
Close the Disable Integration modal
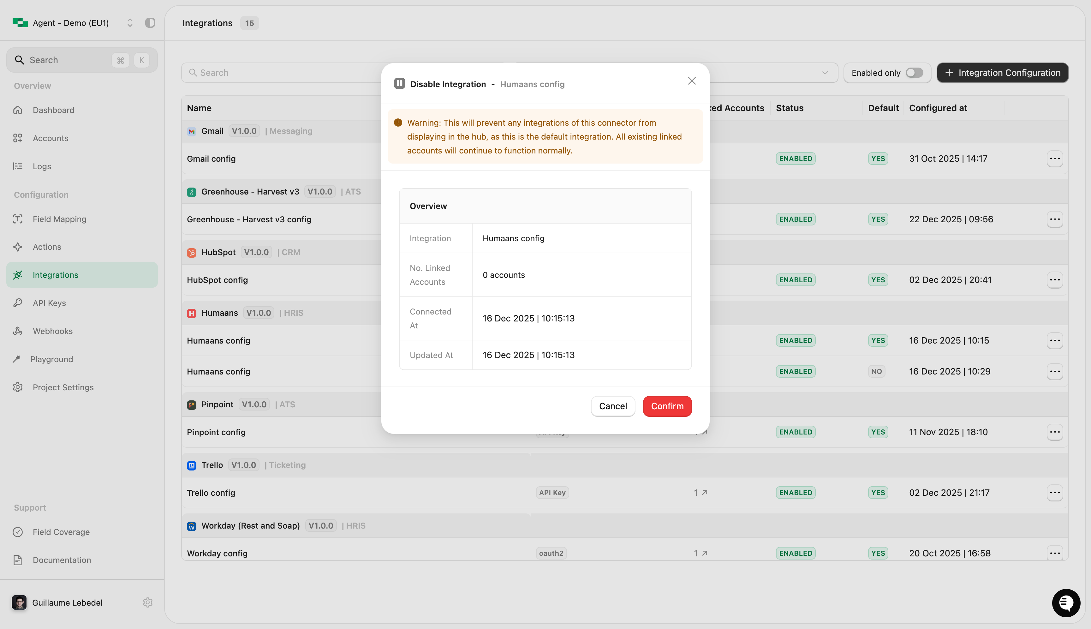click(691, 81)
